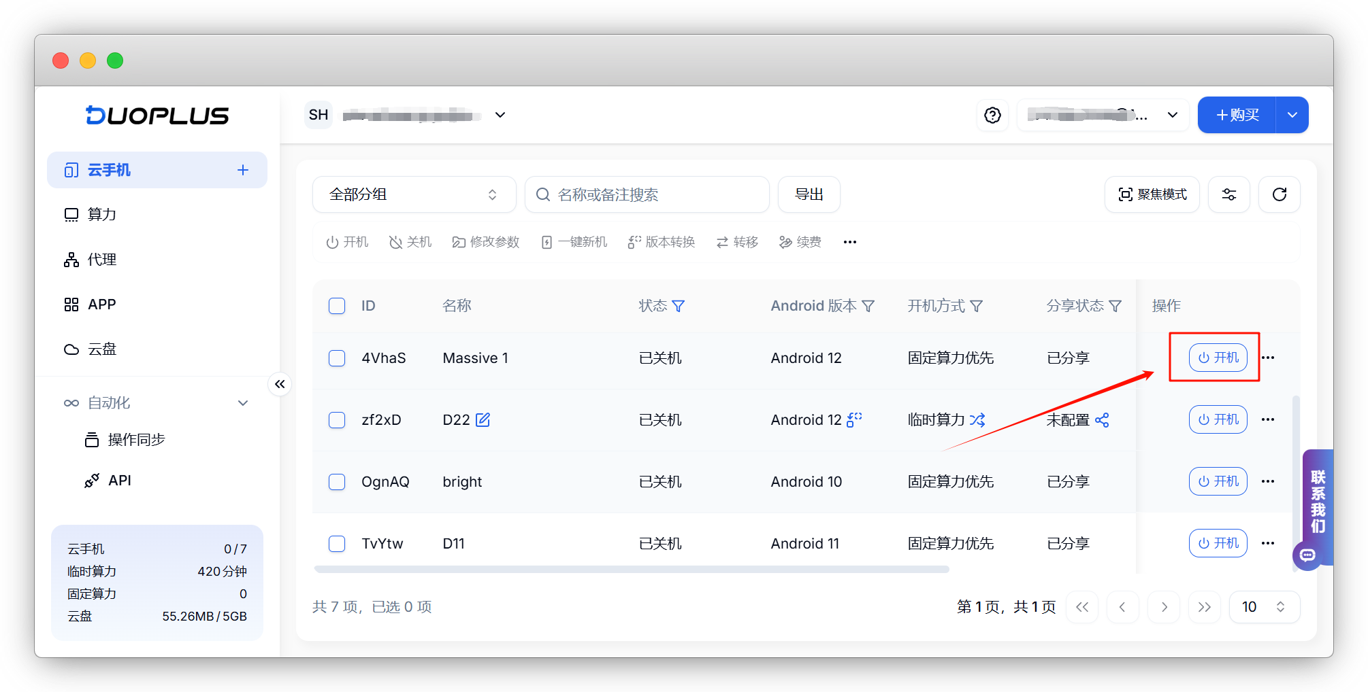Click the 导出 export button

[809, 195]
